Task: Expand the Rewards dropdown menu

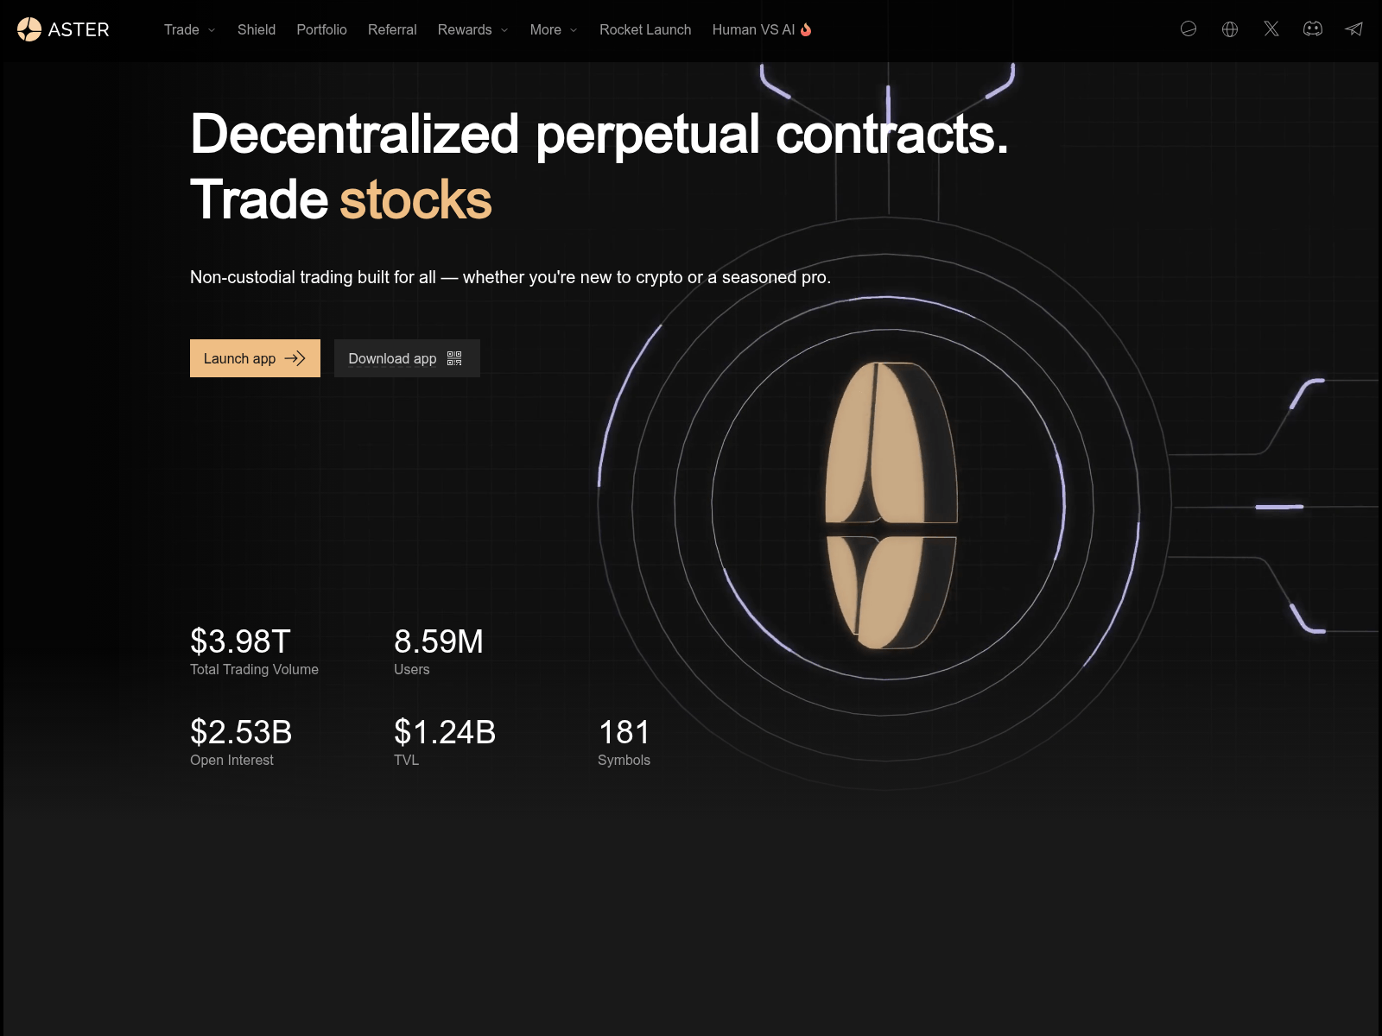Action: 472,29
